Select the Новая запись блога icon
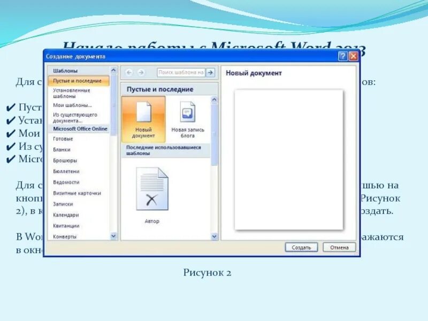The width and height of the screenshot is (428, 321). pos(188,119)
